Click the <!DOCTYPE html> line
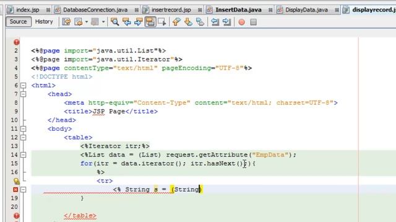 62,76
